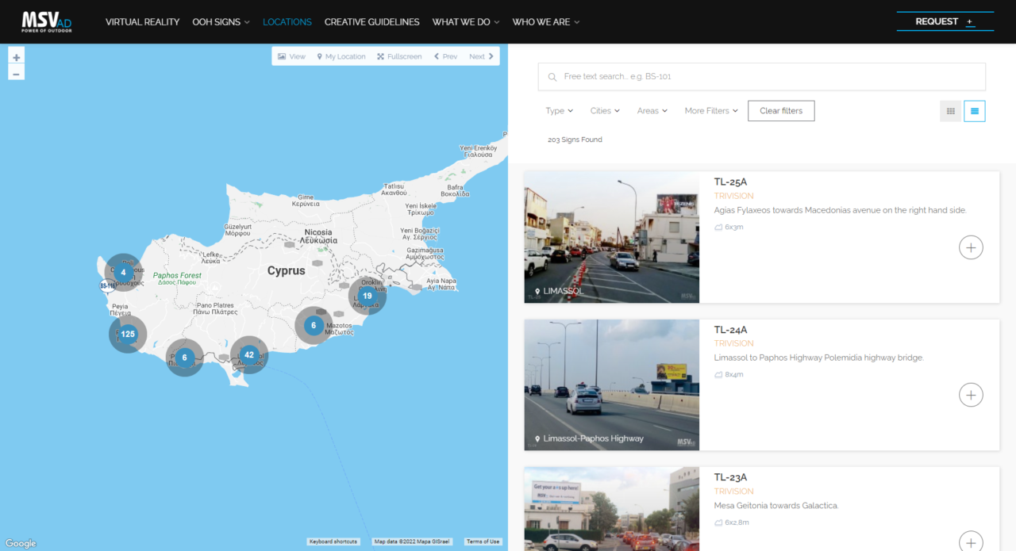The height and width of the screenshot is (551, 1016).
Task: Open the VIRTUAL REALITY page
Action: (x=143, y=22)
